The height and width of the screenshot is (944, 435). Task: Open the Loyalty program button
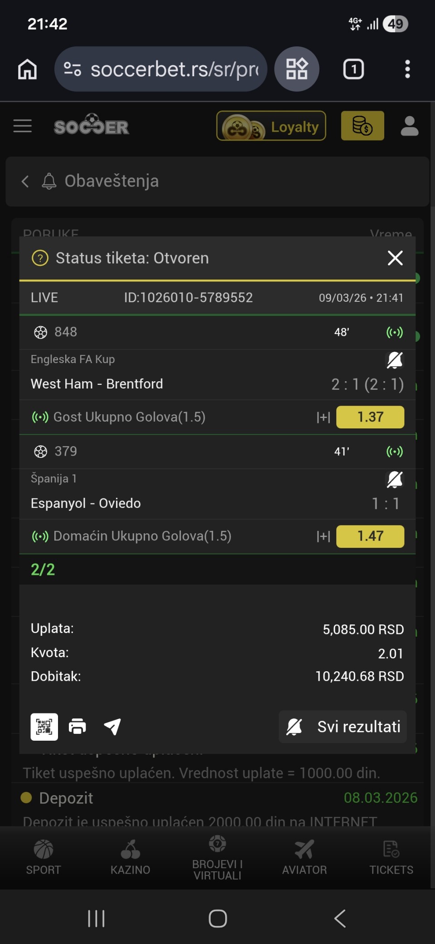click(x=271, y=126)
